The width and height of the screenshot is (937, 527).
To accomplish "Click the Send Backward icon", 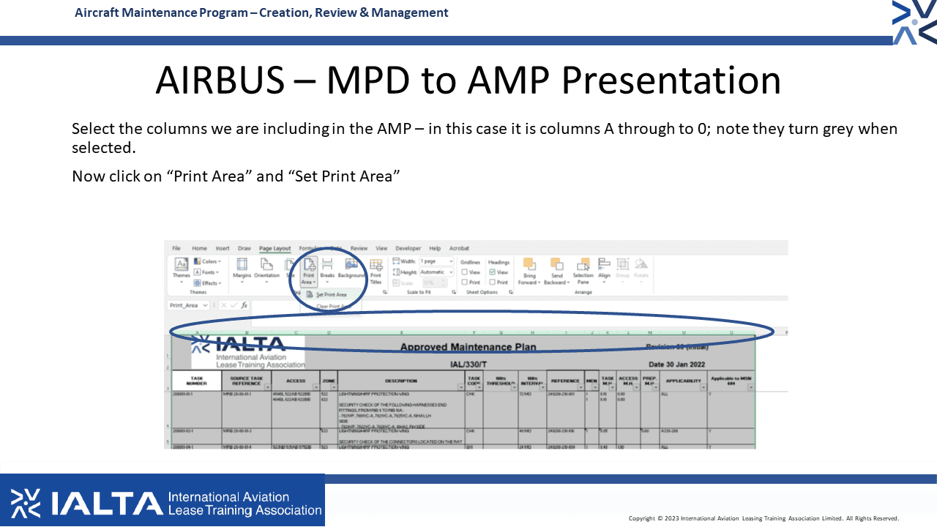I will 557,263.
